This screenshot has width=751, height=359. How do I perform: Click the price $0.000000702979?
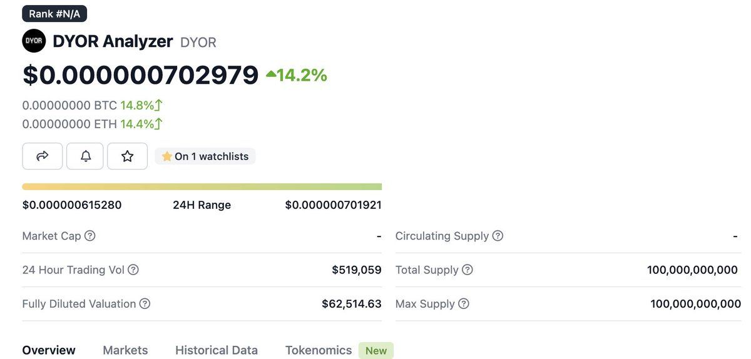click(140, 74)
